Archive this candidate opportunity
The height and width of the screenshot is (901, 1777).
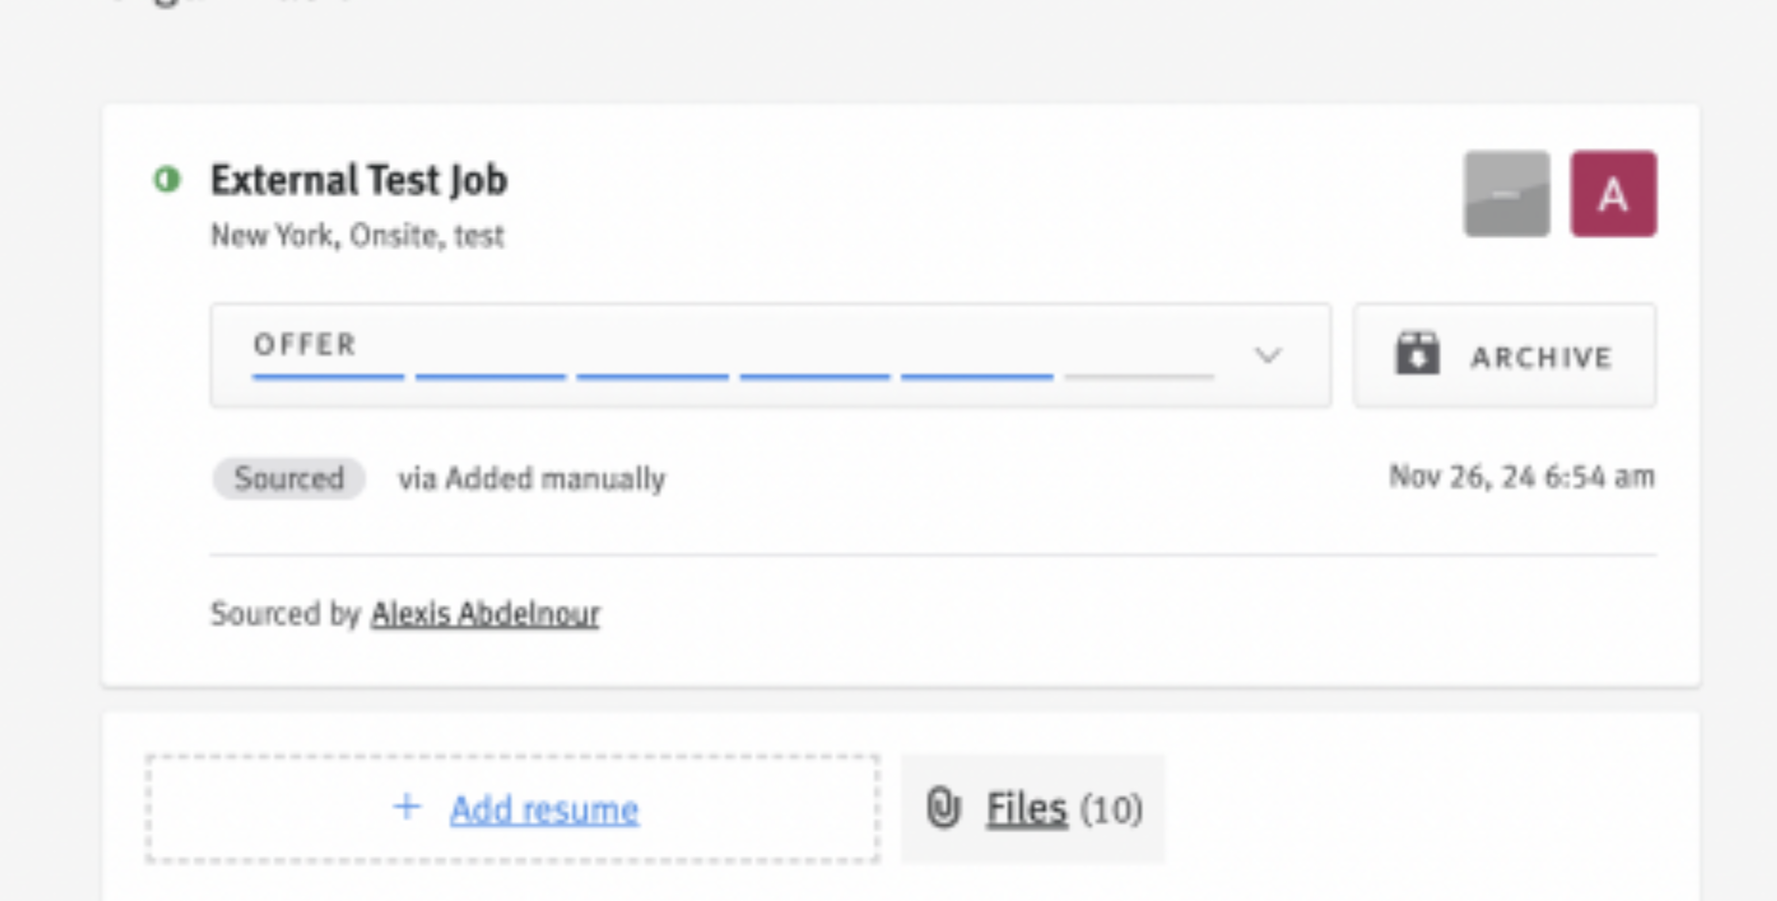pyautogui.click(x=1505, y=356)
